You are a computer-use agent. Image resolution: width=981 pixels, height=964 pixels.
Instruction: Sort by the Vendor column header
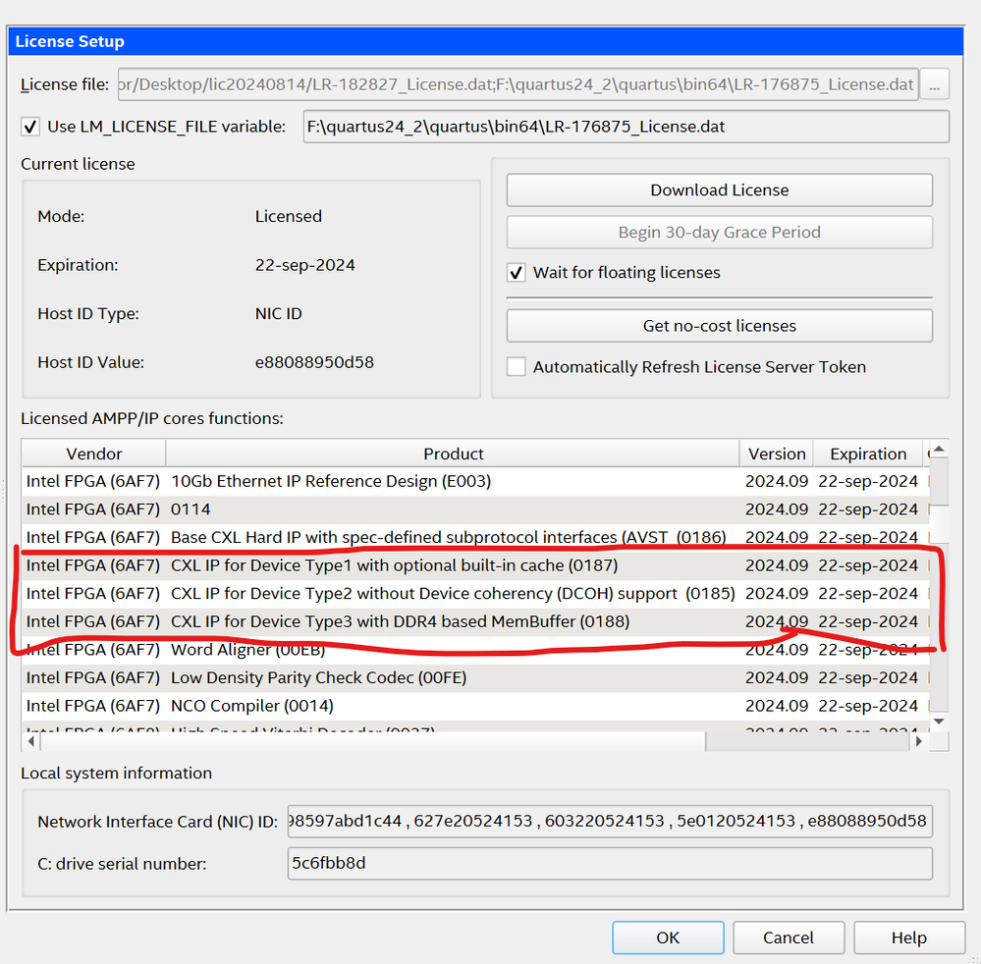pyautogui.click(x=94, y=454)
